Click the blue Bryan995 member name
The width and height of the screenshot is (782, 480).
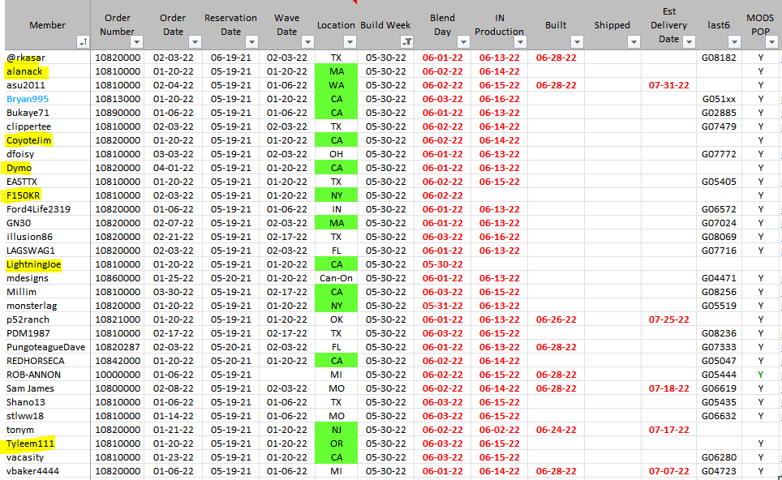(28, 99)
